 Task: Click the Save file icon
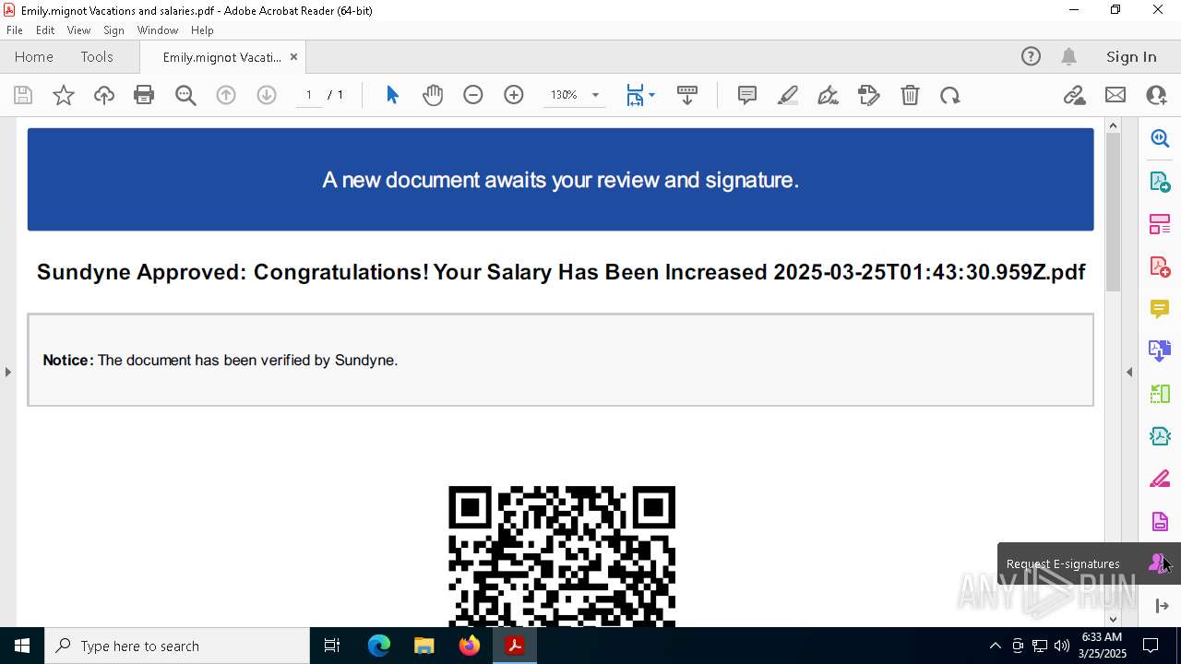click(23, 95)
